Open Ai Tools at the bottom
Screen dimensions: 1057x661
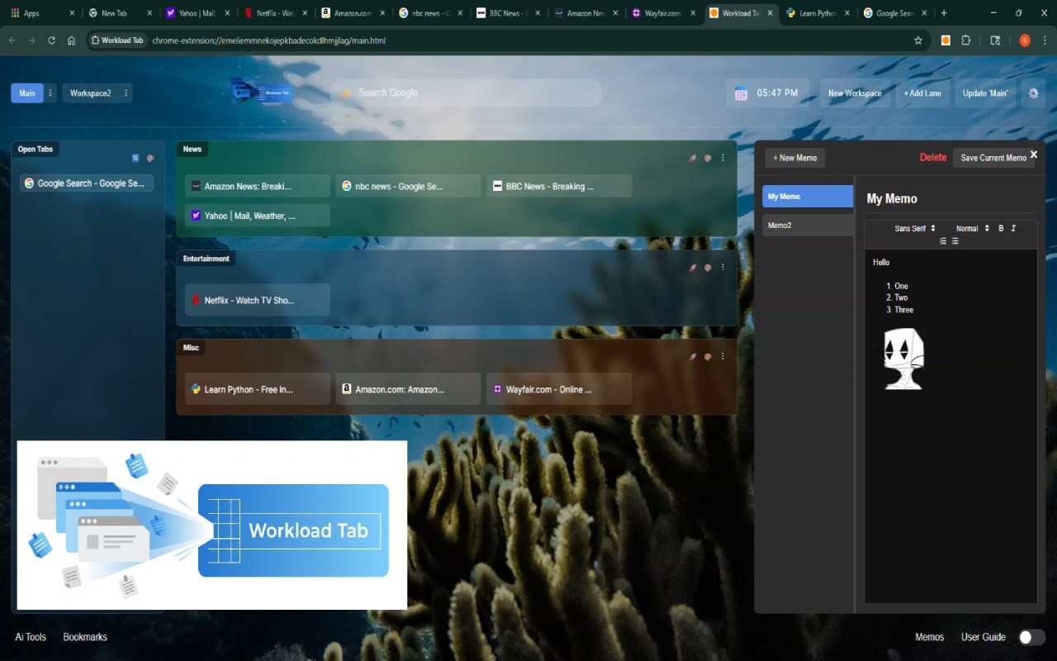click(31, 637)
